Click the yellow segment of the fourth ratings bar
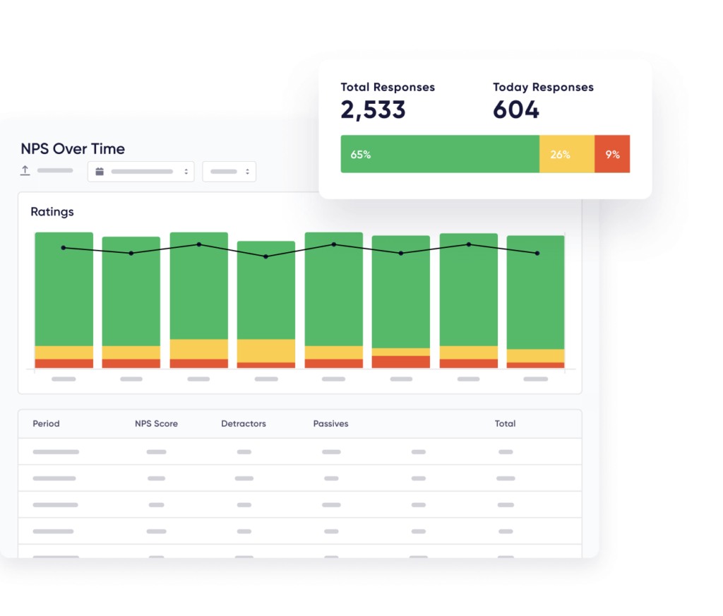Viewport: 723px width, 616px height. tap(266, 350)
